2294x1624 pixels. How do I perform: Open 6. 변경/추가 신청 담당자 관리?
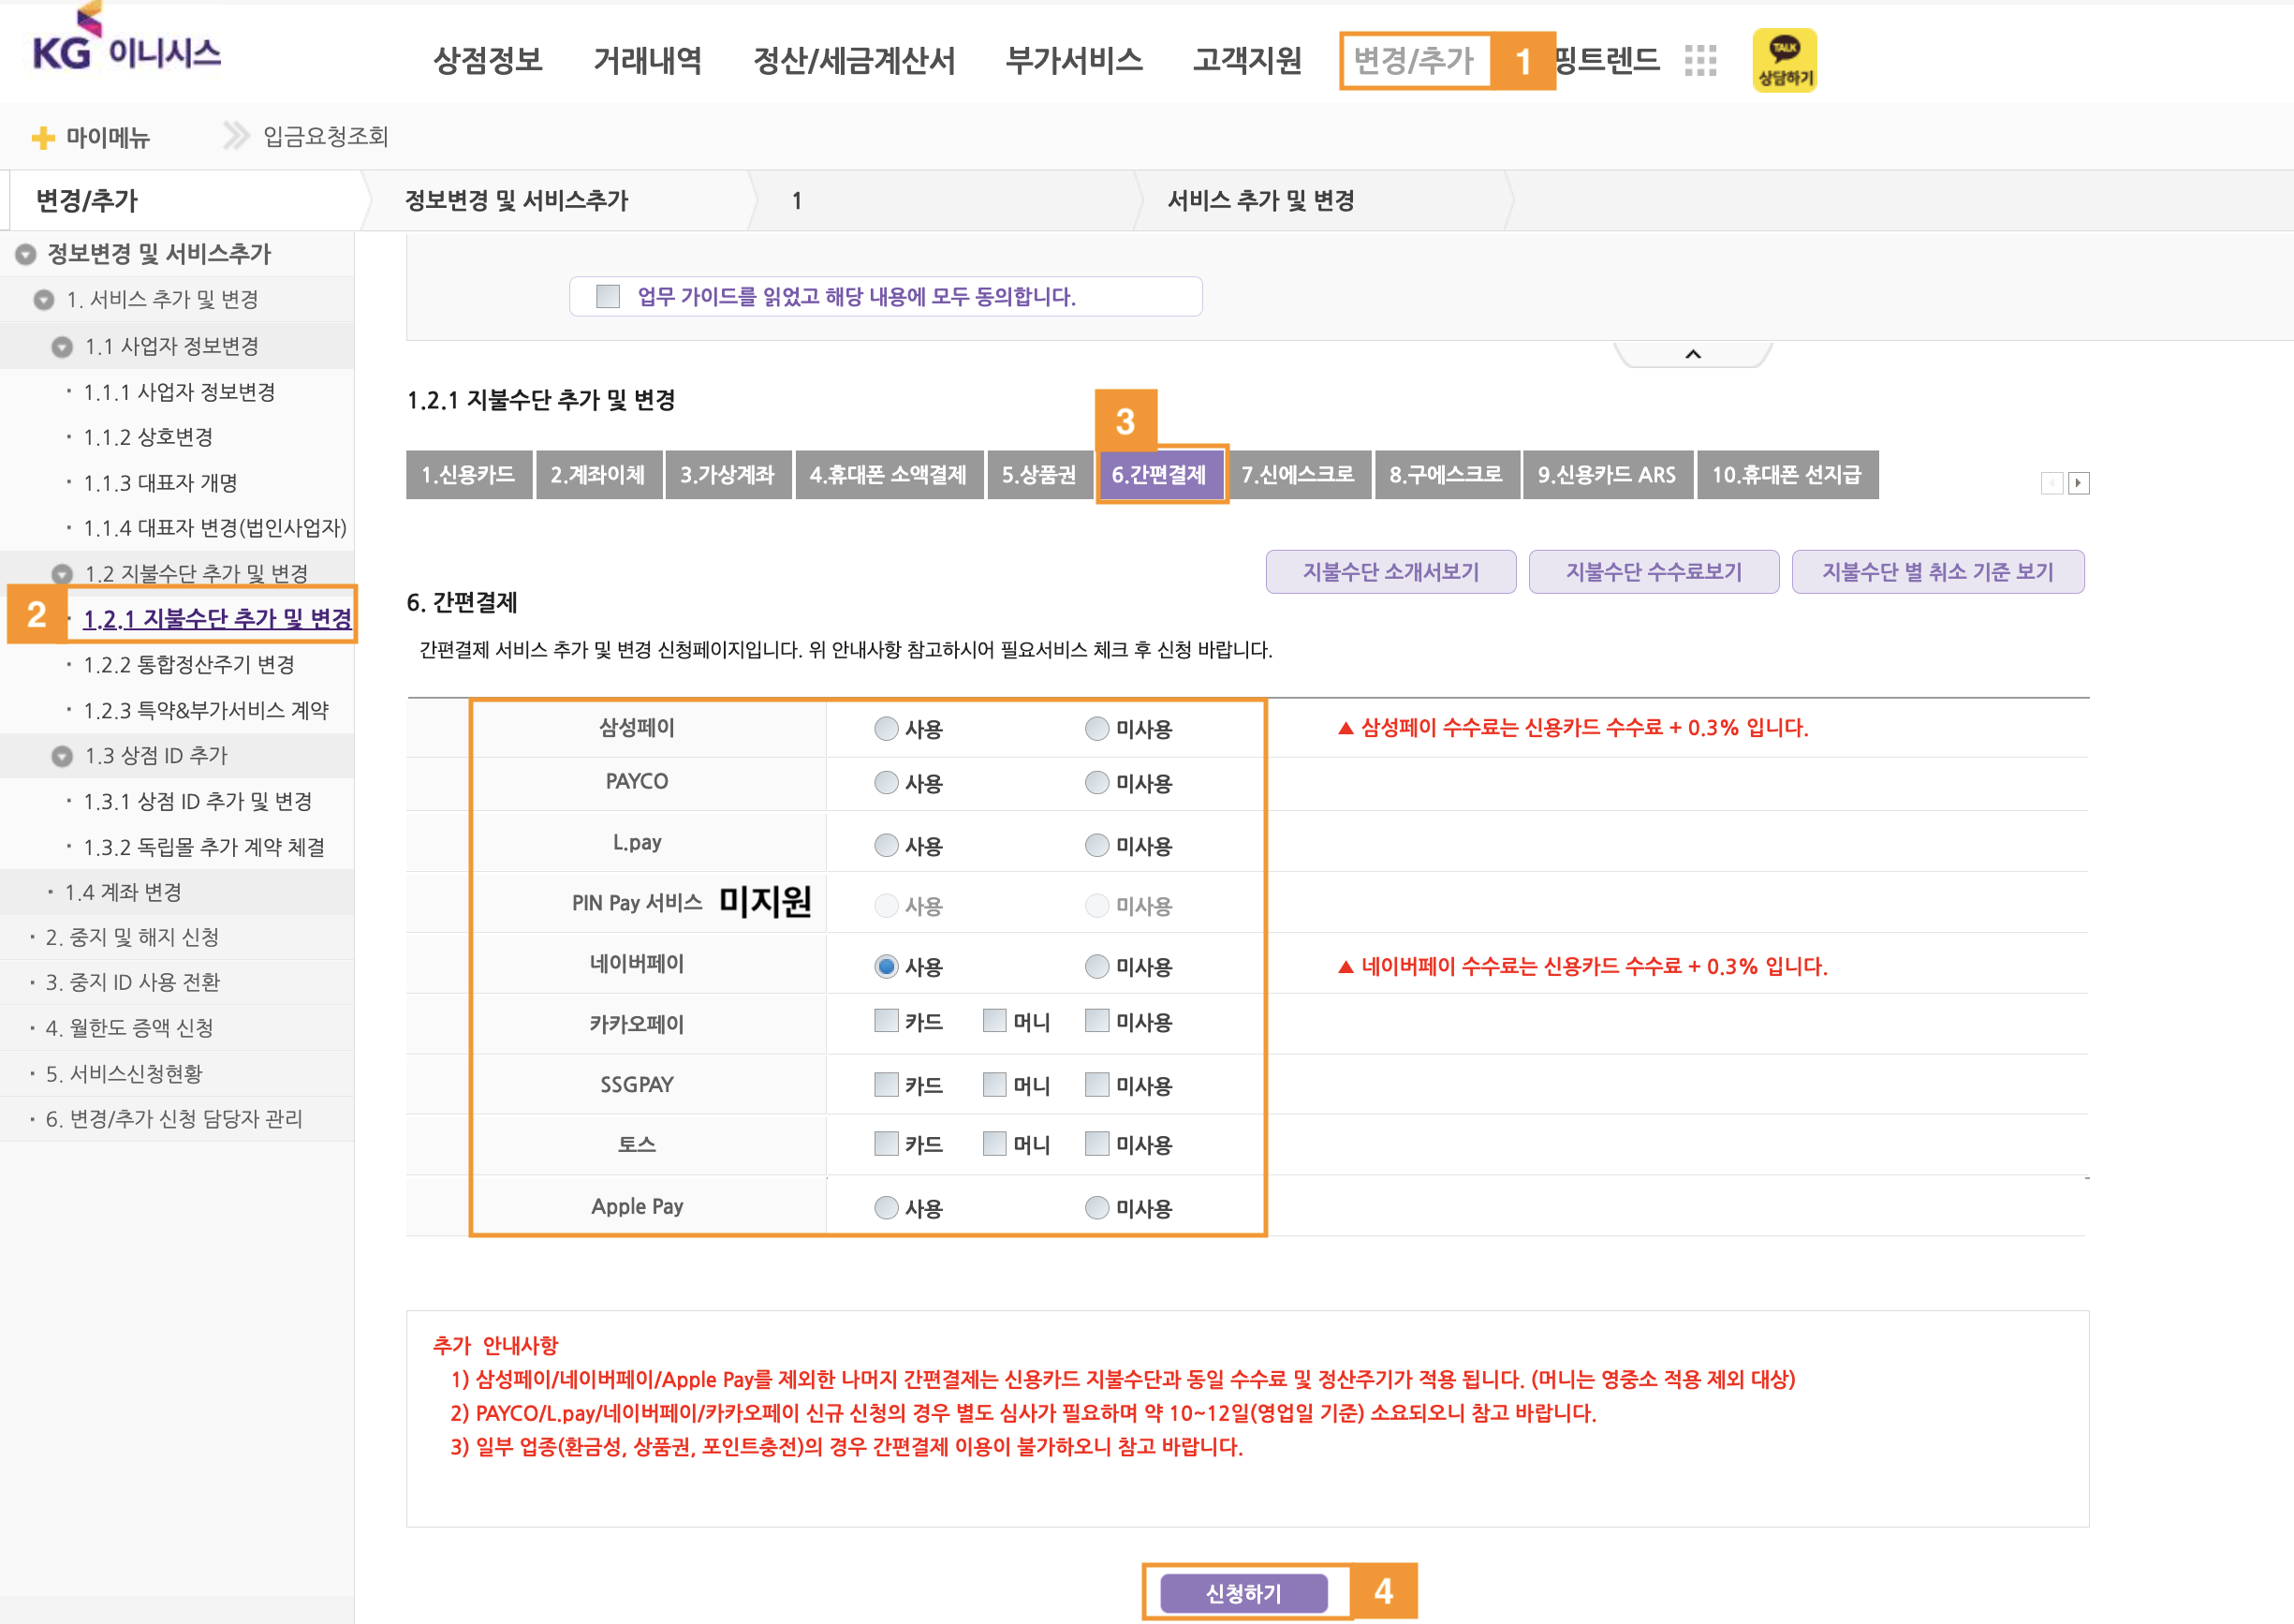pyautogui.click(x=174, y=1120)
